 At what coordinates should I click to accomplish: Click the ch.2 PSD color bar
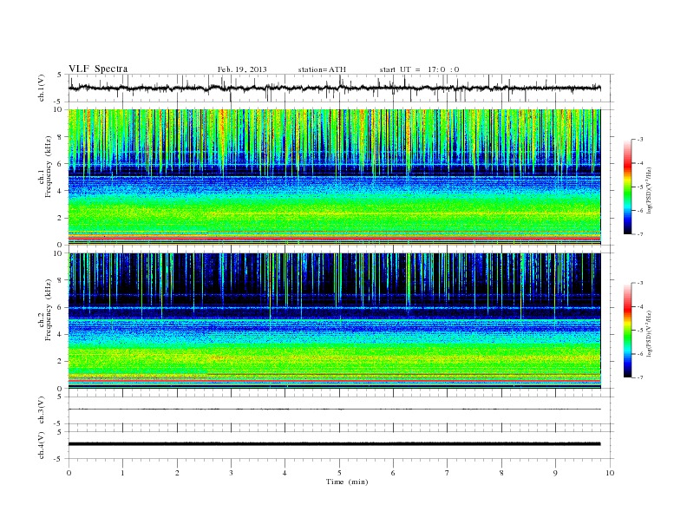pos(628,331)
